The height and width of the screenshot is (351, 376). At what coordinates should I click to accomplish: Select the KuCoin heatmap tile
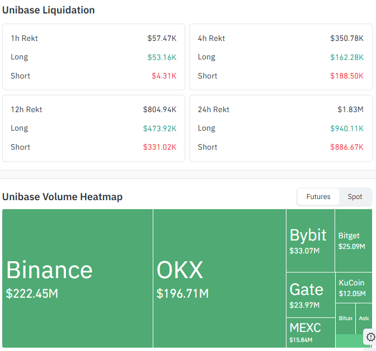point(354,288)
